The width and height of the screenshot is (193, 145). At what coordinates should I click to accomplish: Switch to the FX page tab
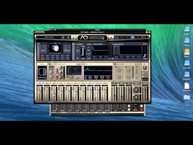138,37
